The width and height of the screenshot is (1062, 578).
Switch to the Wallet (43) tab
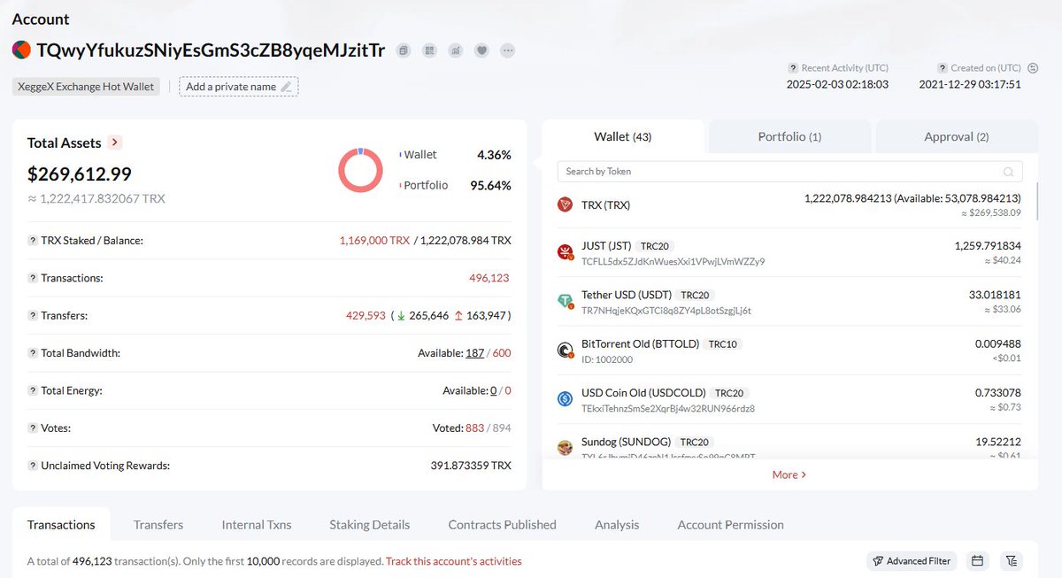[623, 136]
